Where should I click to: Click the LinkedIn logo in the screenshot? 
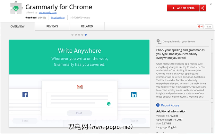134,95
